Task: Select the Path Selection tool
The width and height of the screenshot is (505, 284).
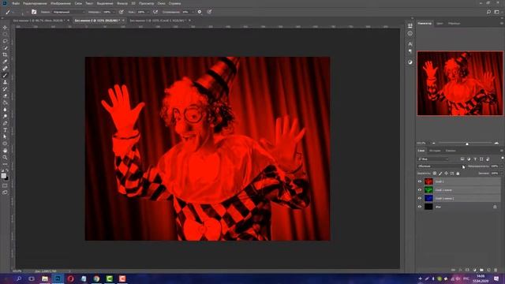Action: point(5,136)
